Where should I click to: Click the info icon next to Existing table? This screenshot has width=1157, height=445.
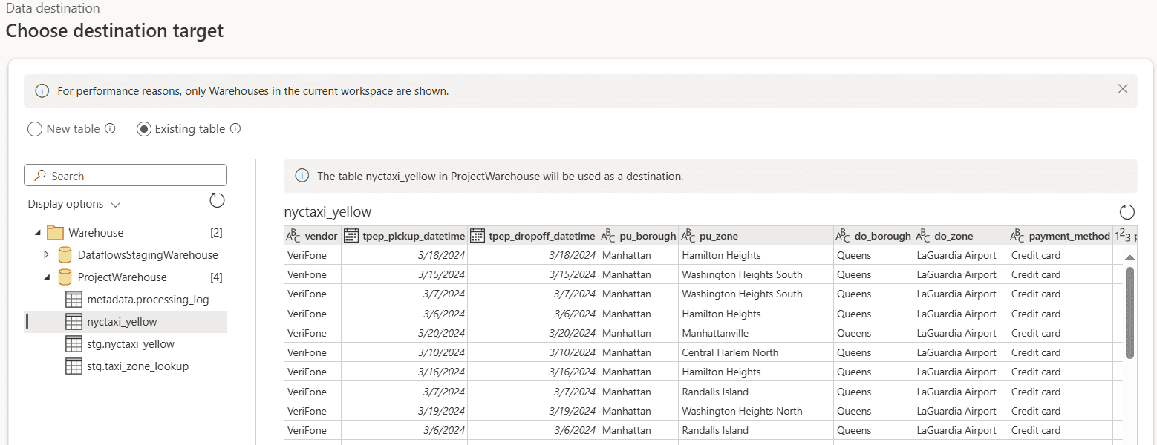[x=235, y=128]
